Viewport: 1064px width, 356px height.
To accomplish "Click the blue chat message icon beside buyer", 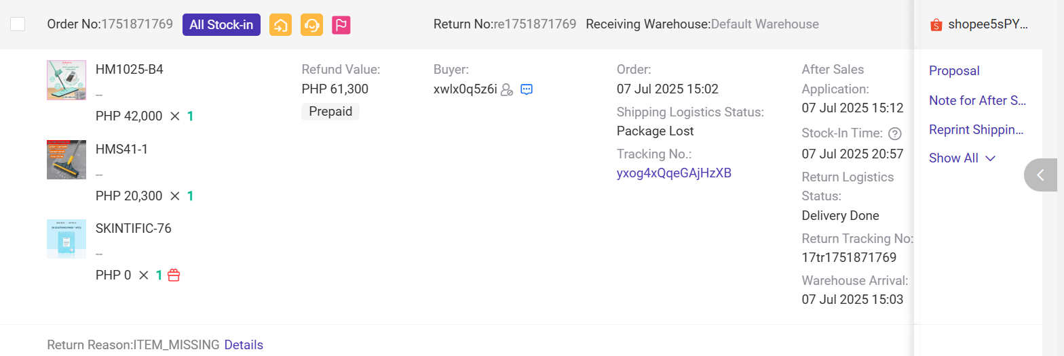I will (527, 89).
